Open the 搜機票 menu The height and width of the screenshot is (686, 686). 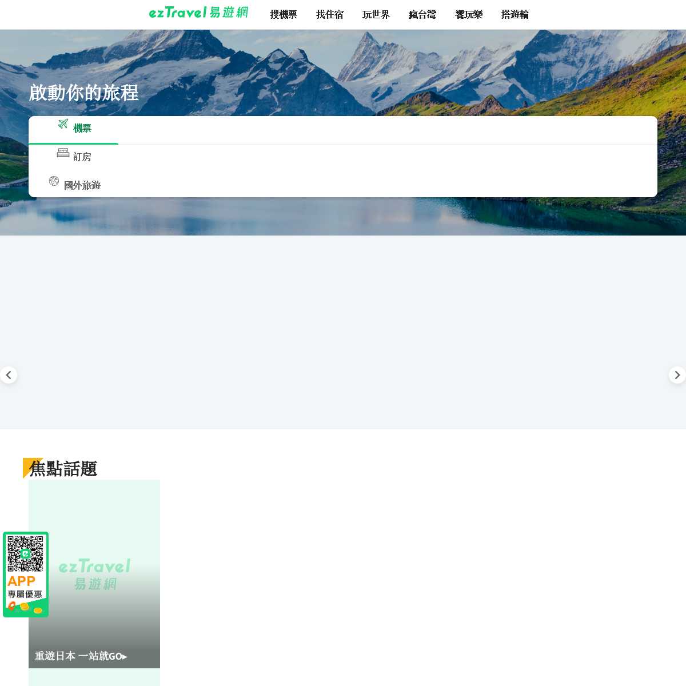[x=284, y=14]
